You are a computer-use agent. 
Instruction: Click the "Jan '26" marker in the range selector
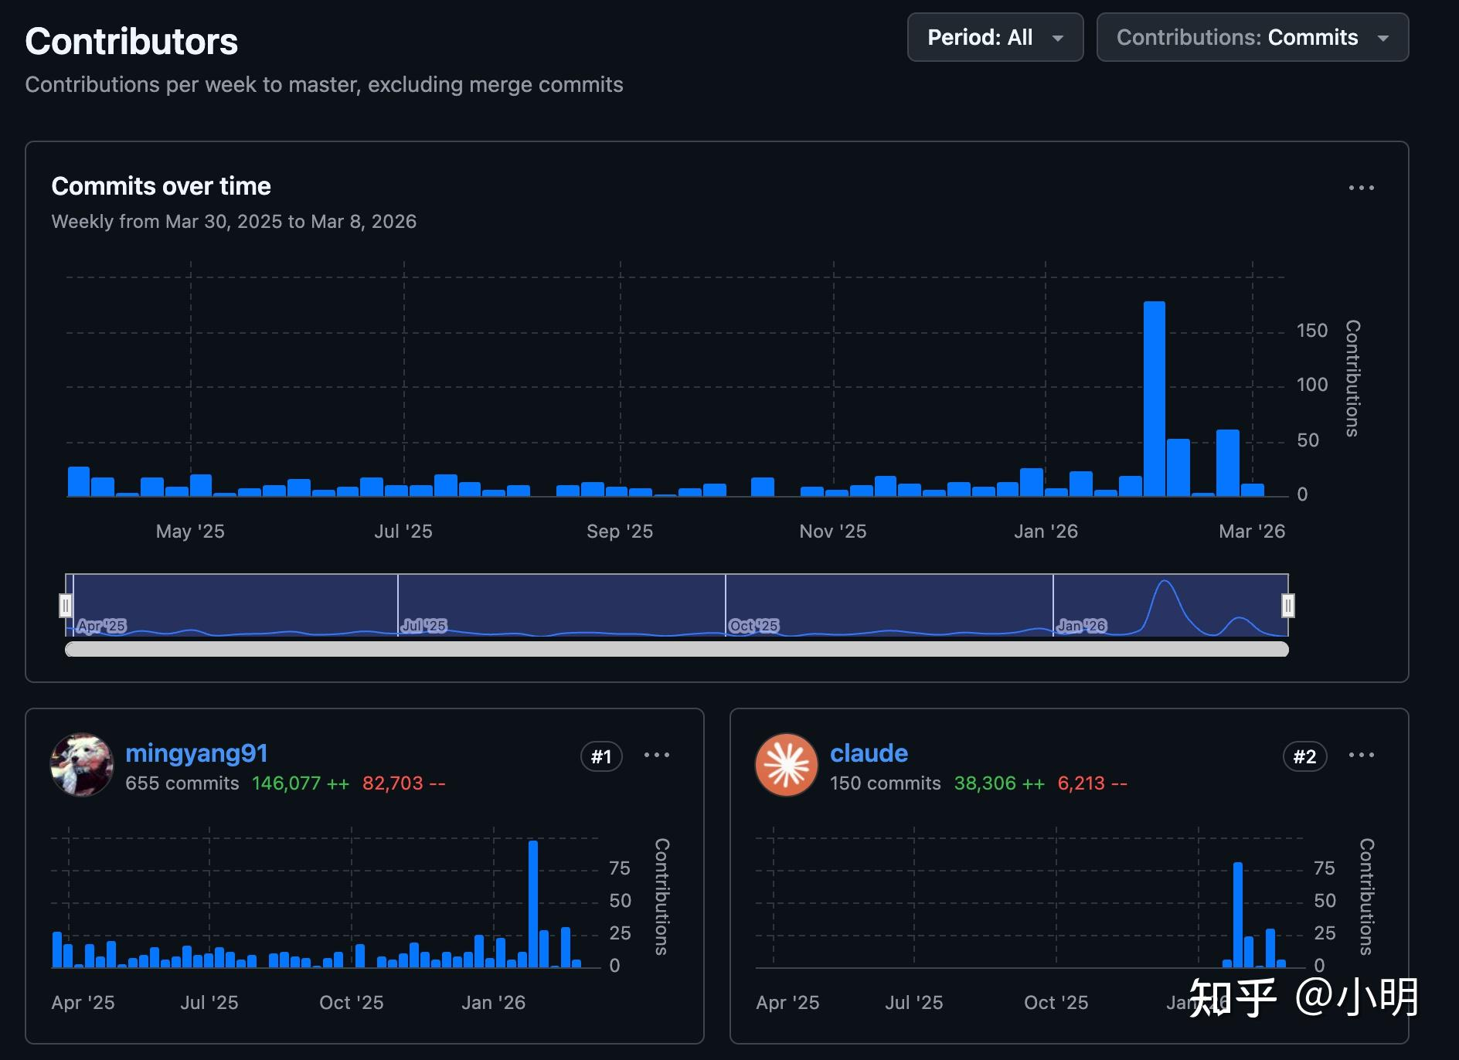(1082, 626)
